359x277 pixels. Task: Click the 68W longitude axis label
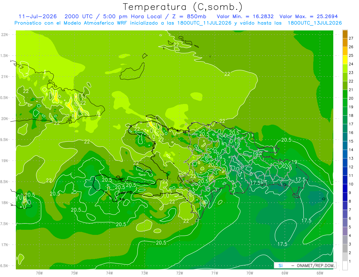tap(320, 273)
